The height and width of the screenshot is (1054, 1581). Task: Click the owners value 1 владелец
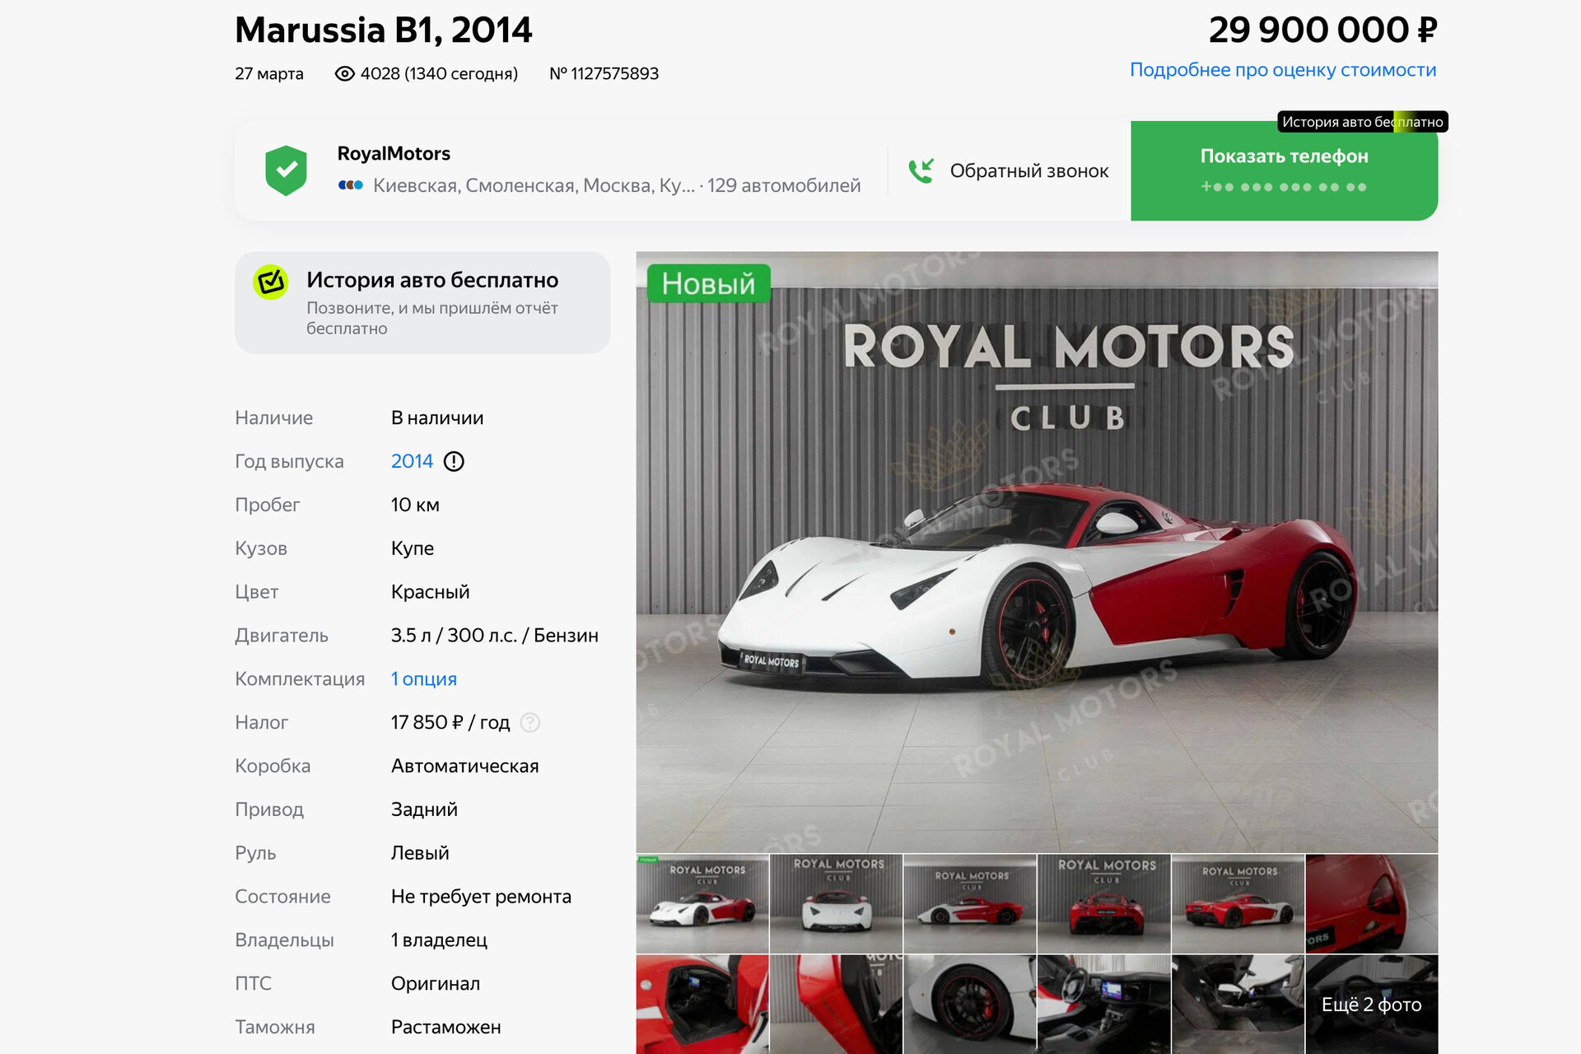point(439,940)
